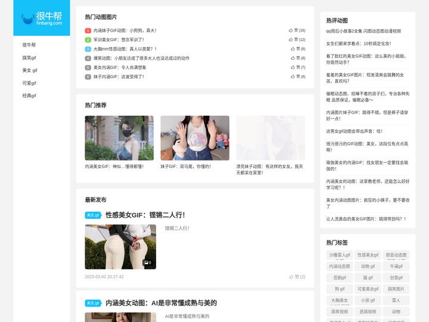Select the 雪人 tag

coord(396,301)
